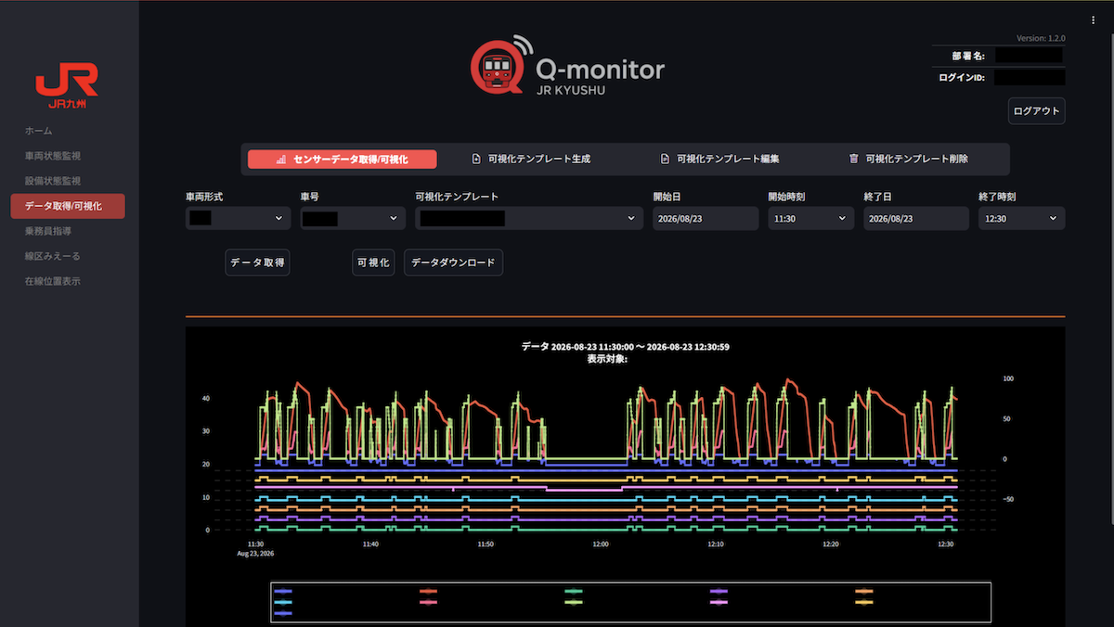
Task: Click the 開始日 date field
Action: (x=706, y=218)
